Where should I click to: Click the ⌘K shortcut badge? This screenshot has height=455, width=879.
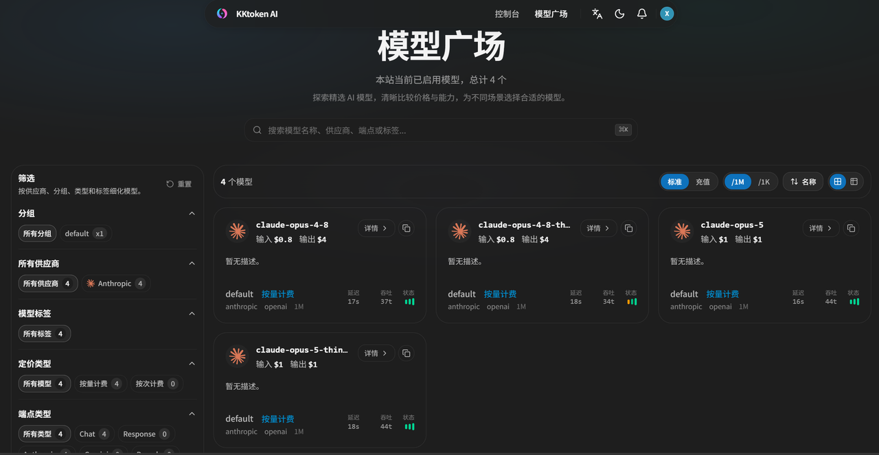[x=624, y=130]
